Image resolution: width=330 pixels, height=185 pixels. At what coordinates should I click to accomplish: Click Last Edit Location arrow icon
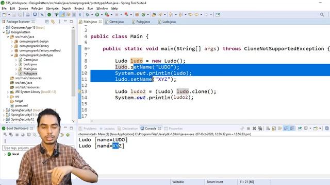point(190,14)
